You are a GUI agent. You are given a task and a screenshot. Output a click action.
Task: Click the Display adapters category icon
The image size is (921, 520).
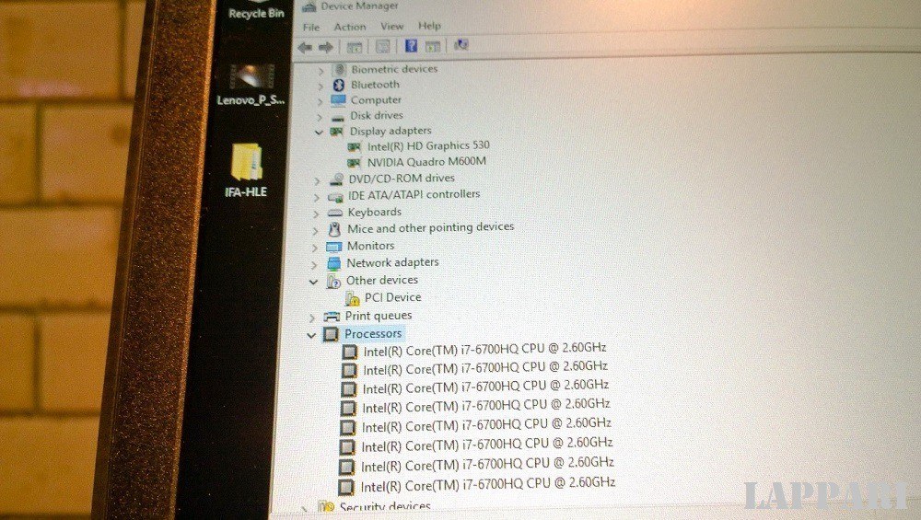coord(336,132)
